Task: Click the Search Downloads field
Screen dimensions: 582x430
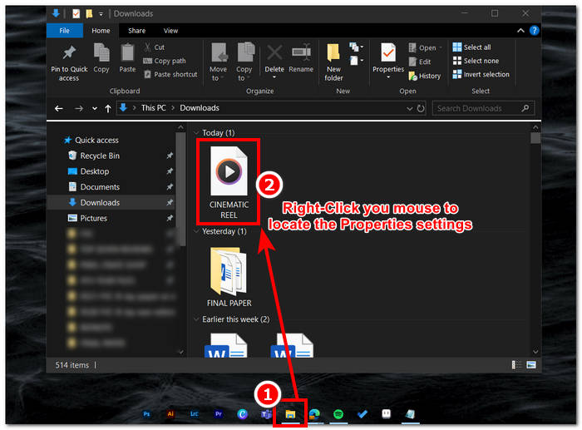Action: tap(483, 108)
